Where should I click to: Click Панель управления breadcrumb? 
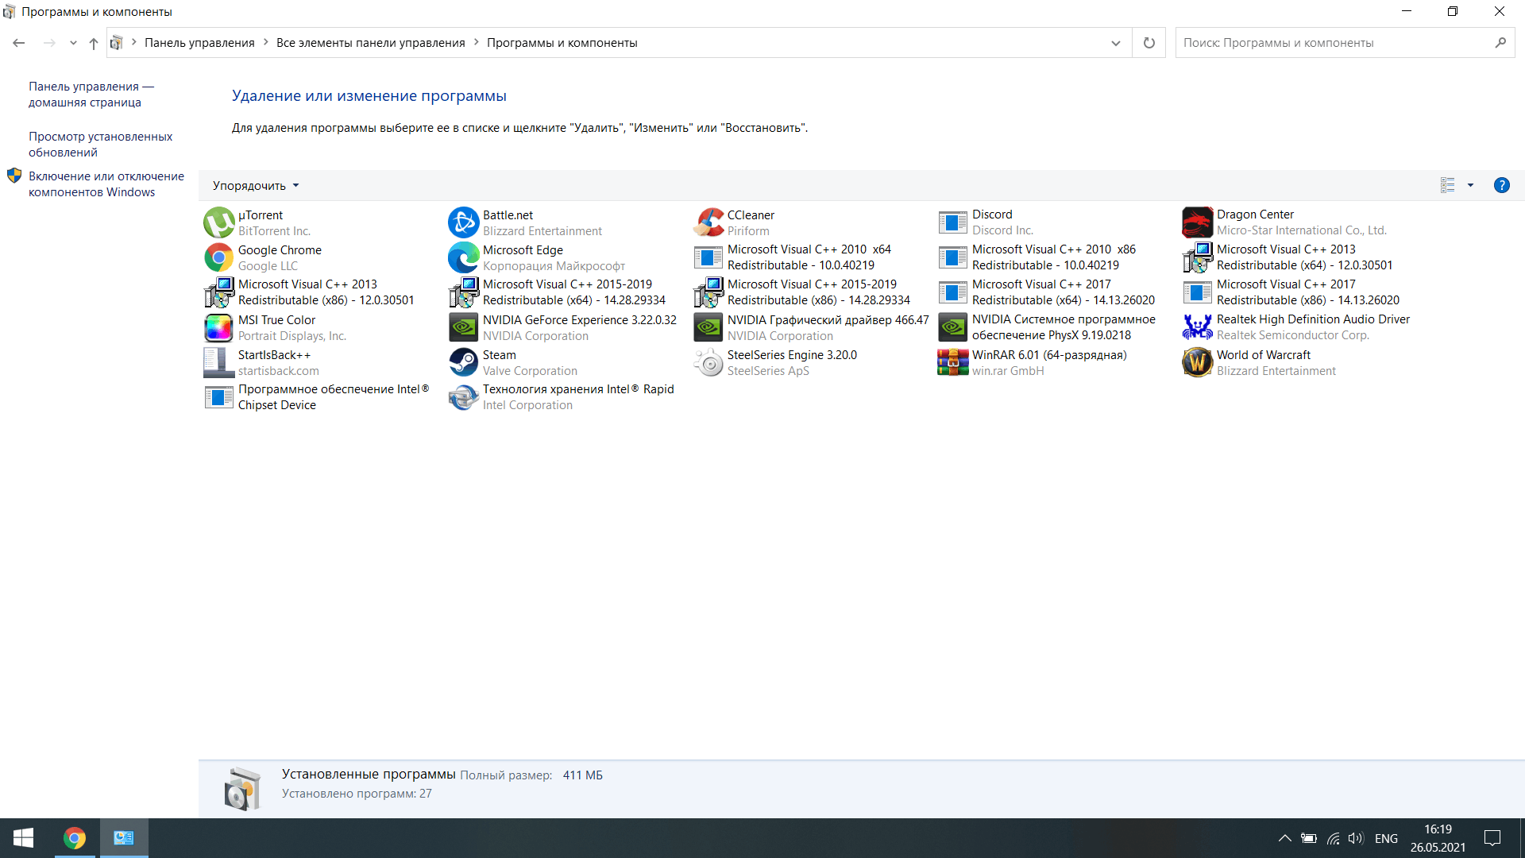pos(199,43)
